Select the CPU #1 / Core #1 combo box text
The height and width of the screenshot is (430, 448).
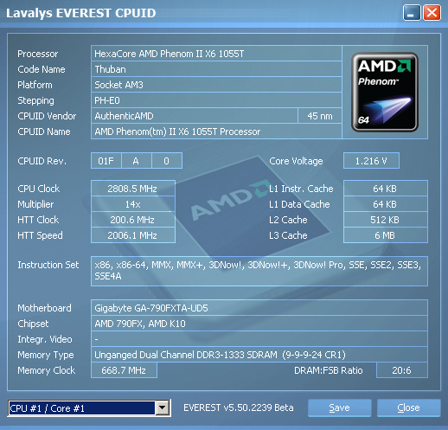click(82, 408)
